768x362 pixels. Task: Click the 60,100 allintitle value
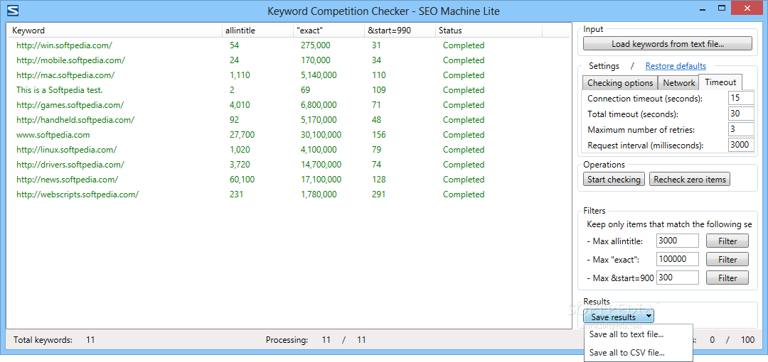242,180
